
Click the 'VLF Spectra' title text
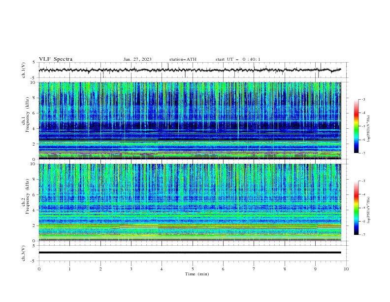[x=56, y=59]
